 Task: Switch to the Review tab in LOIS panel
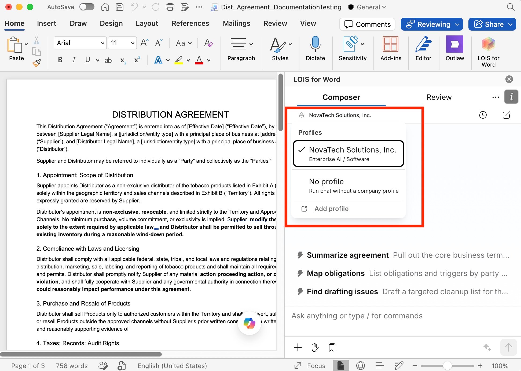[x=439, y=97]
